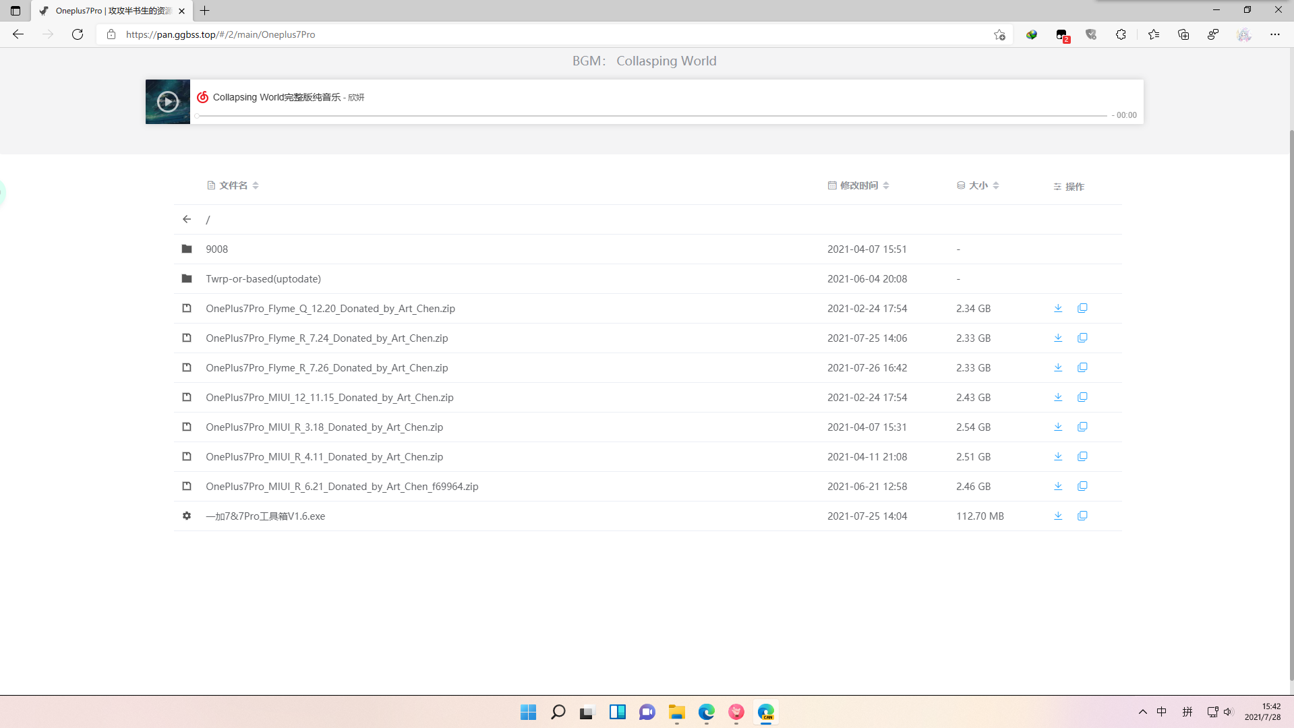The width and height of the screenshot is (1294, 728).
Task: Open the Twrp-or-based(uptodate) folder
Action: tap(263, 278)
